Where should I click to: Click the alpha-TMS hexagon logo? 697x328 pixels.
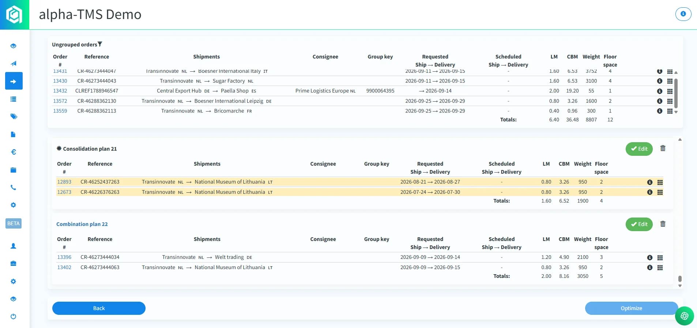15,15
